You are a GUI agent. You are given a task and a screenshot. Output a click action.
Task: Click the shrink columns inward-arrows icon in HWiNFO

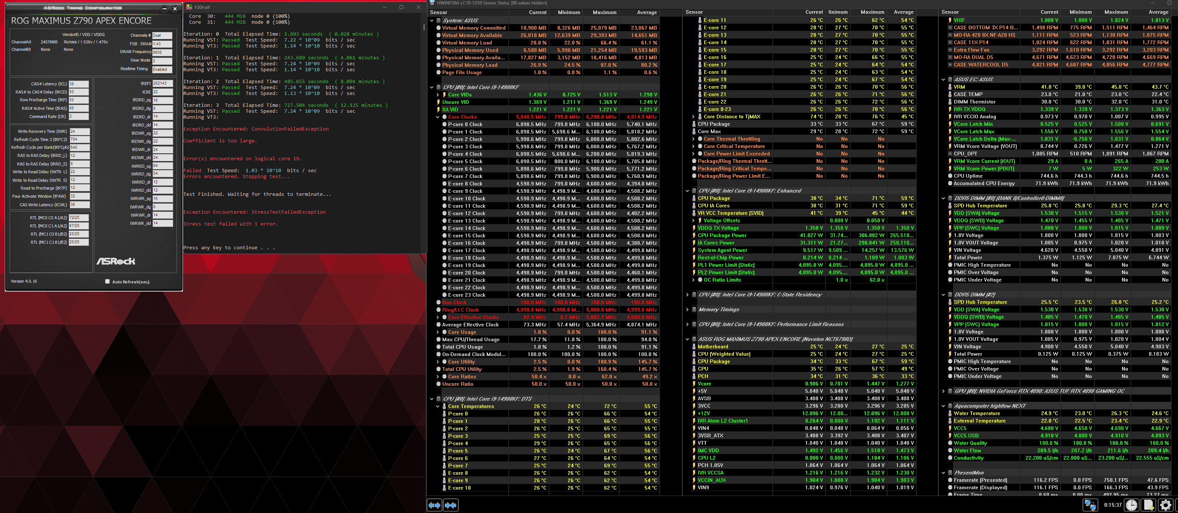[450, 505]
